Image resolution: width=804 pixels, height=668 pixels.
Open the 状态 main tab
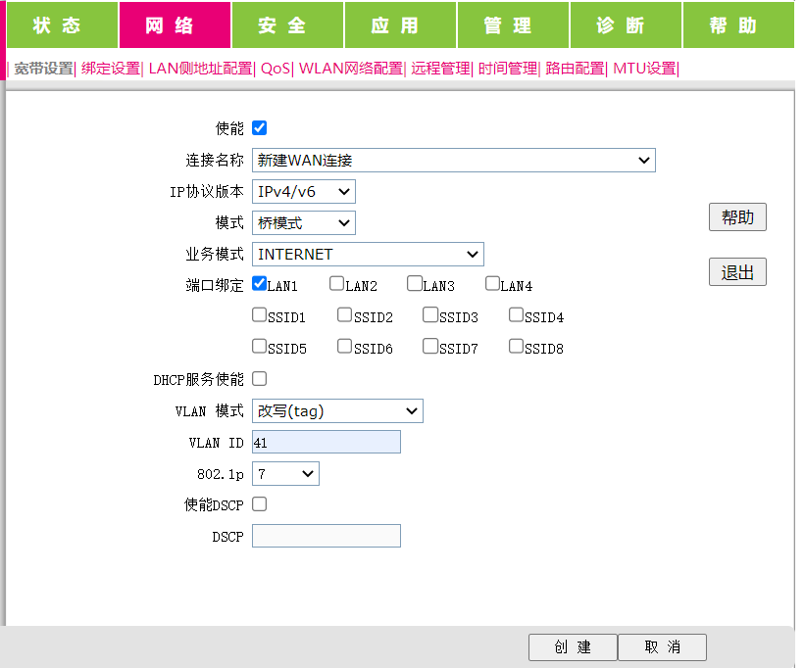click(x=62, y=25)
